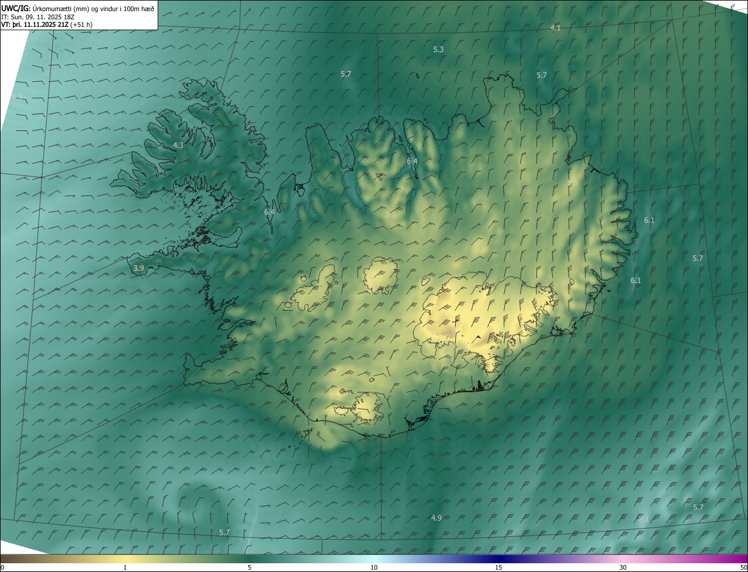Click the 5.7 label directly above the 6.1 in the far southeast
748x572 pixels.
click(698, 507)
